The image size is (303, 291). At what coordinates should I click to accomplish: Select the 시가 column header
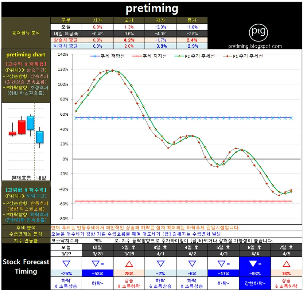[x=98, y=20]
